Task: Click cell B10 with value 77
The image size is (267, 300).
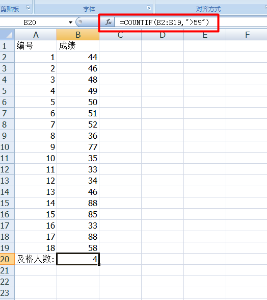Action: click(78, 147)
